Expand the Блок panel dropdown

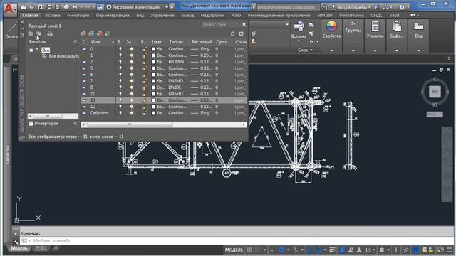(x=305, y=50)
